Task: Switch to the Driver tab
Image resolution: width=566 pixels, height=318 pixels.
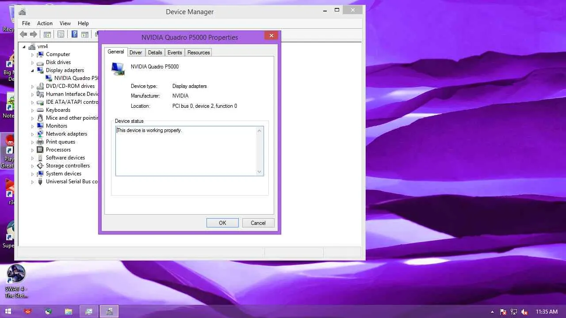Action: [136, 53]
